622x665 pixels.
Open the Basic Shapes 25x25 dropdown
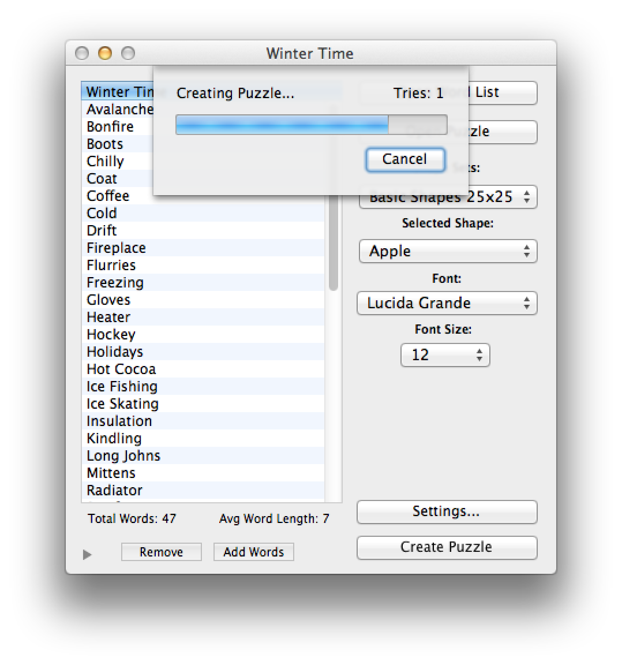click(x=447, y=197)
